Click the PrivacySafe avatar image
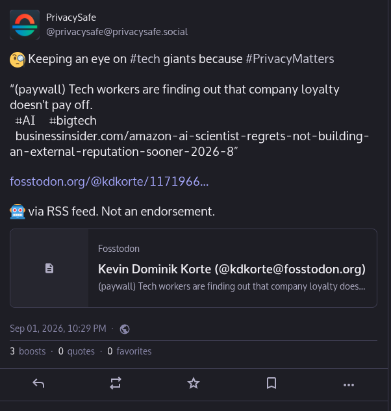Image resolution: width=391 pixels, height=411 pixels. click(25, 25)
